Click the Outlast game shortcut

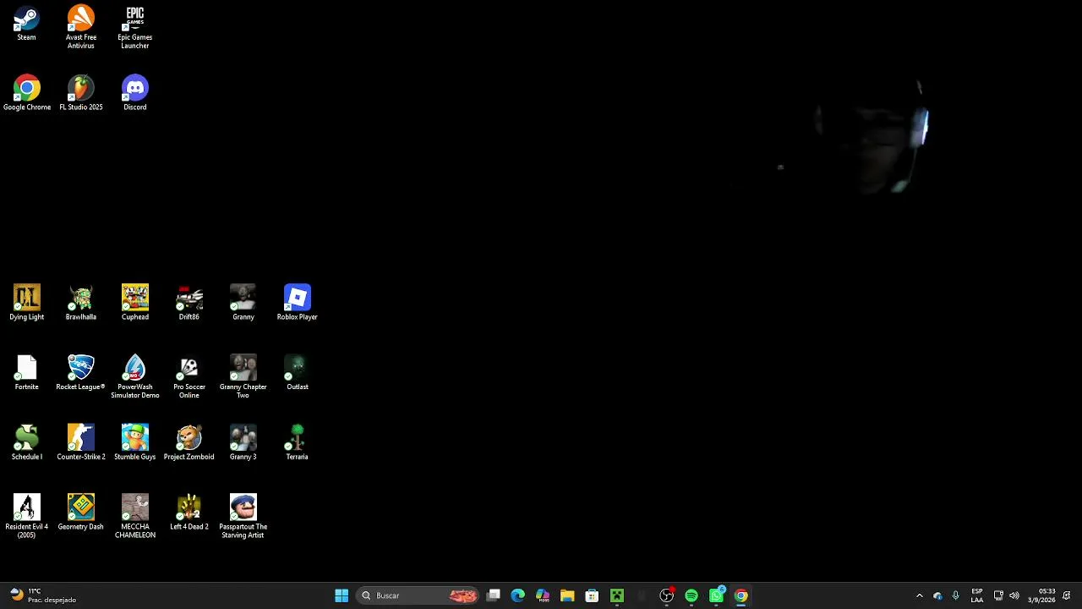(298, 373)
